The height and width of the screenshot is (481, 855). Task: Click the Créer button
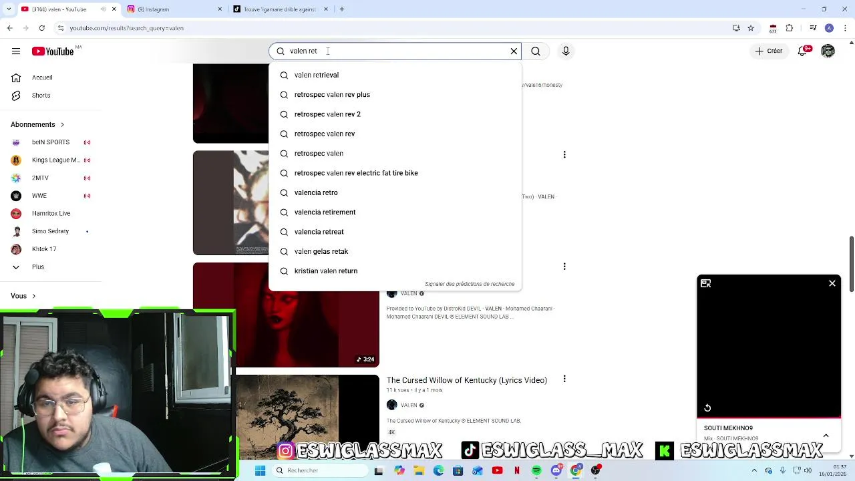[x=768, y=51]
